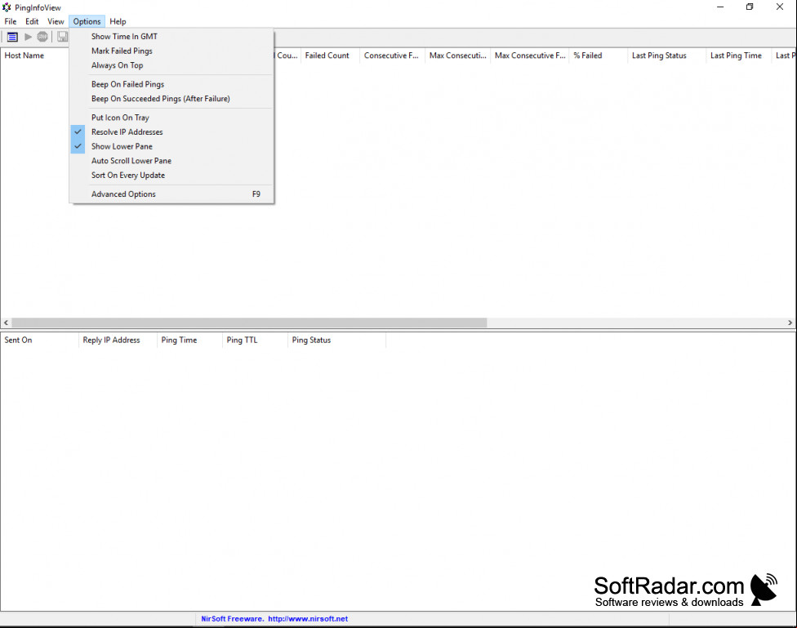Open the File menu
This screenshot has width=797, height=628.
(11, 21)
